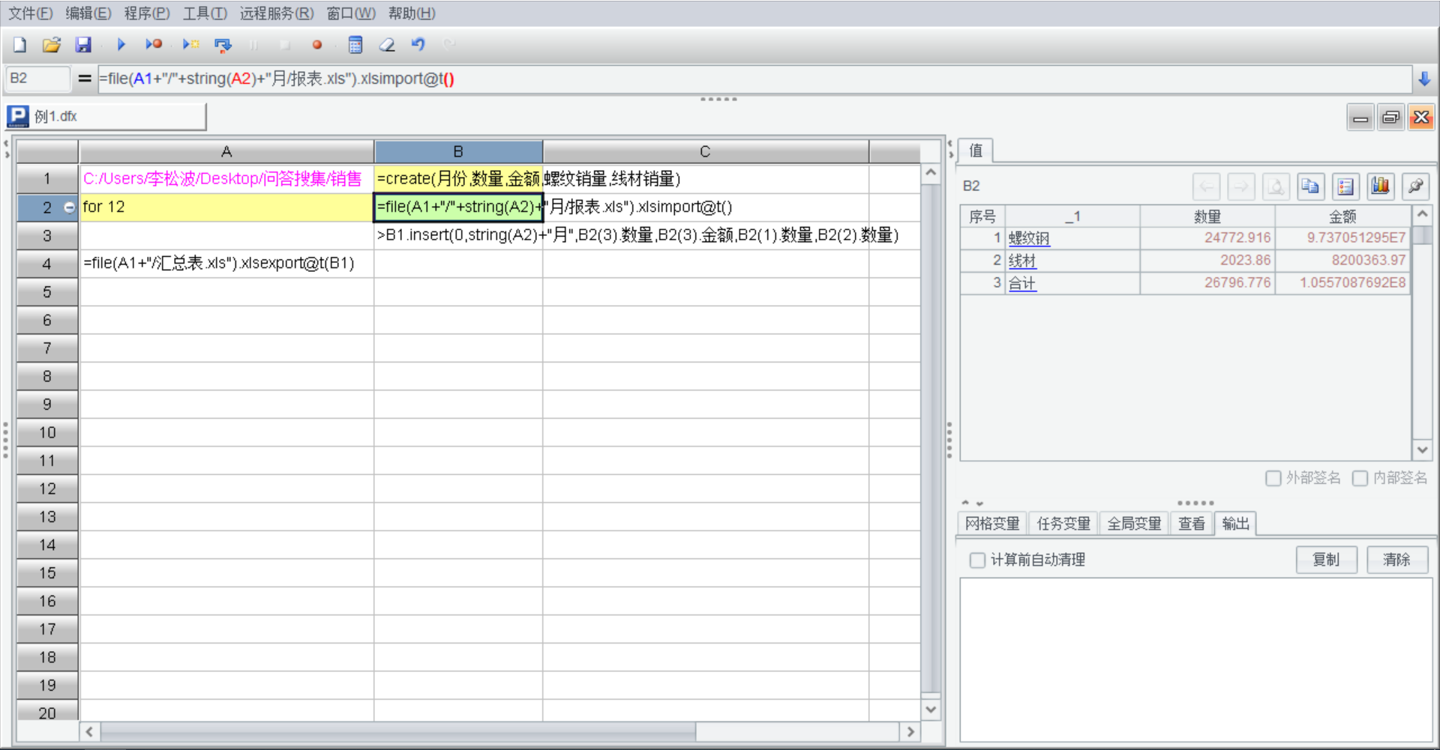Check the 计算前自动清理 option

977,560
